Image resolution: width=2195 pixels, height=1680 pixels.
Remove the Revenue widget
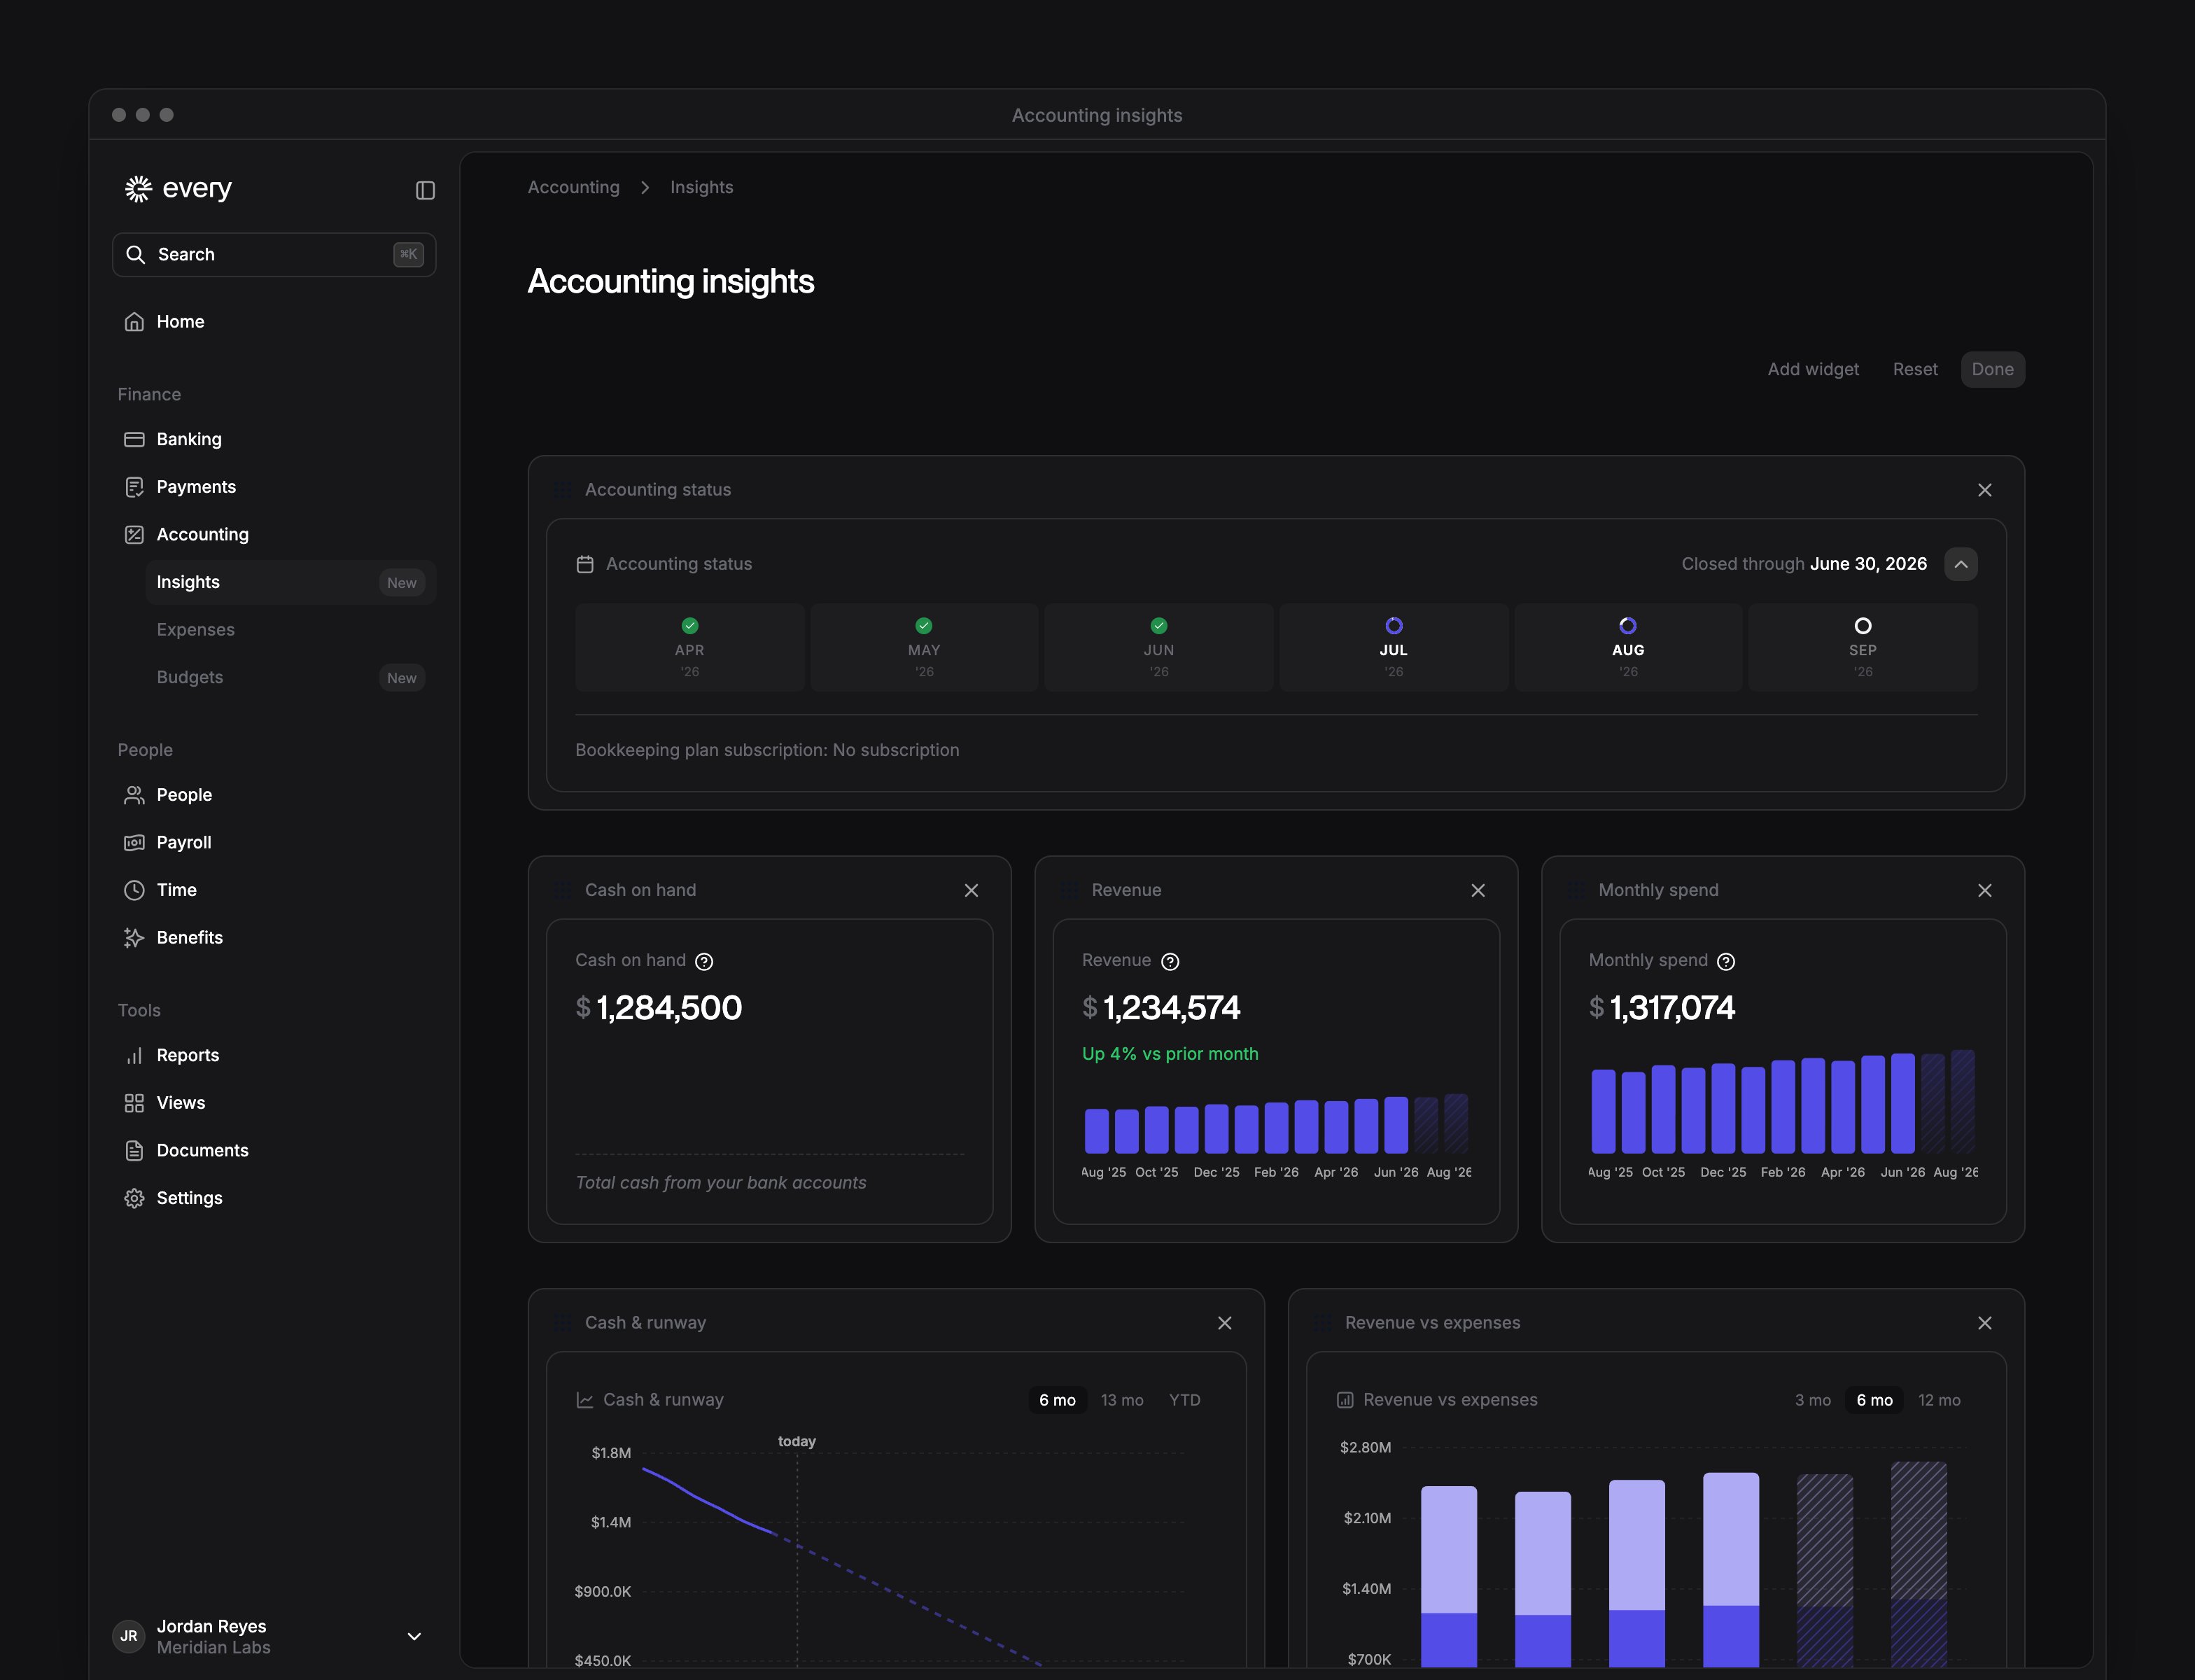coord(1478,890)
